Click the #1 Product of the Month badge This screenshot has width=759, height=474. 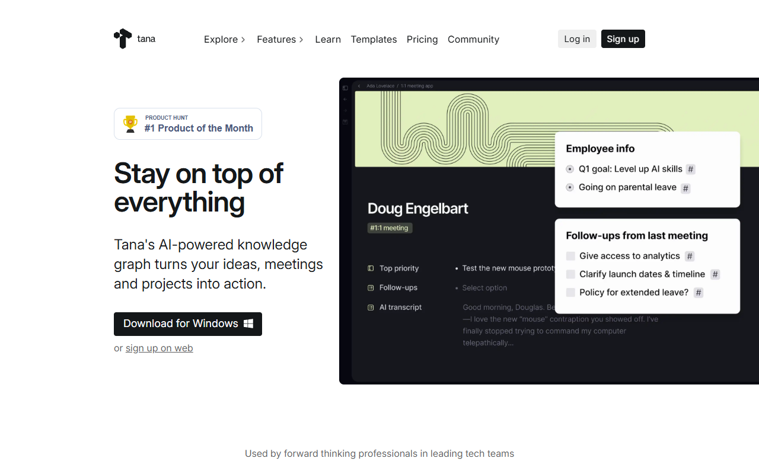[188, 124]
